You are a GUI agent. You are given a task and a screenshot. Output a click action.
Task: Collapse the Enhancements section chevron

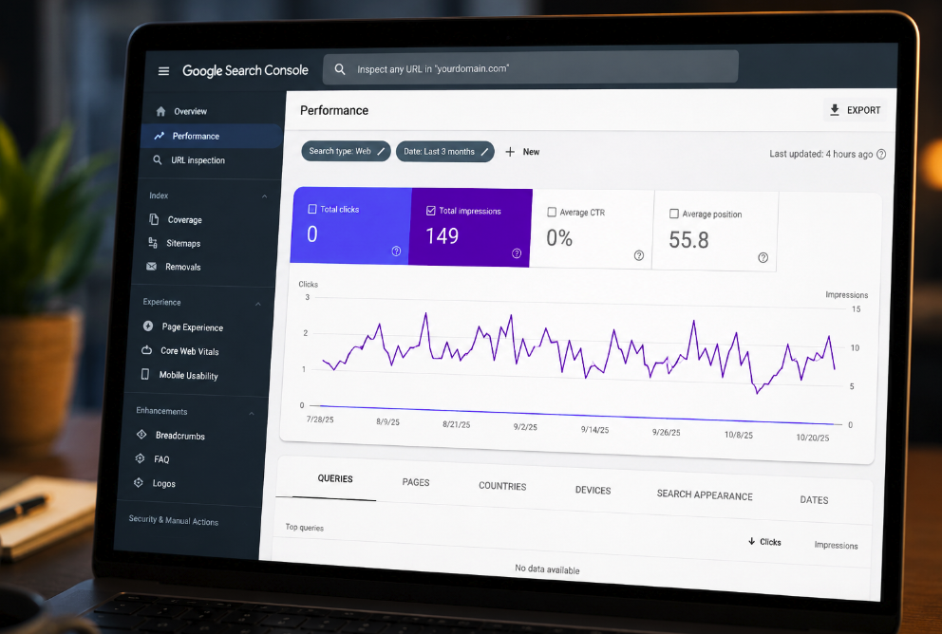(x=251, y=413)
